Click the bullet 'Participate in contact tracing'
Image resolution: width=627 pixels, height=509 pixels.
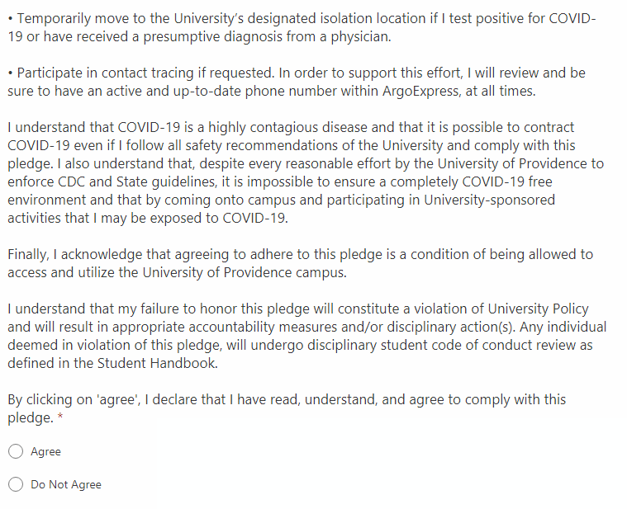click(297, 82)
